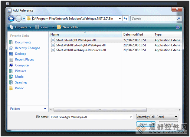Open Recently Changed favorite link
Viewport: 190px width, 137px height.
pyautogui.click(x=28, y=48)
